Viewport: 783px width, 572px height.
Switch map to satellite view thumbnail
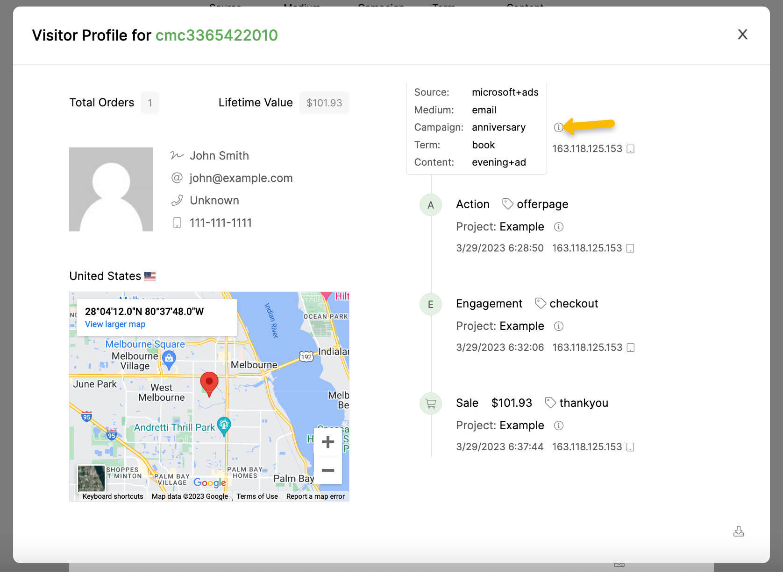(x=91, y=478)
